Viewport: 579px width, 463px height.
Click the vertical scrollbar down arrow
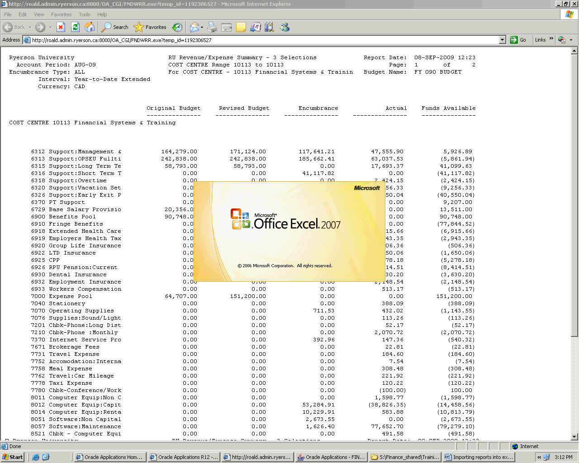click(x=574, y=437)
